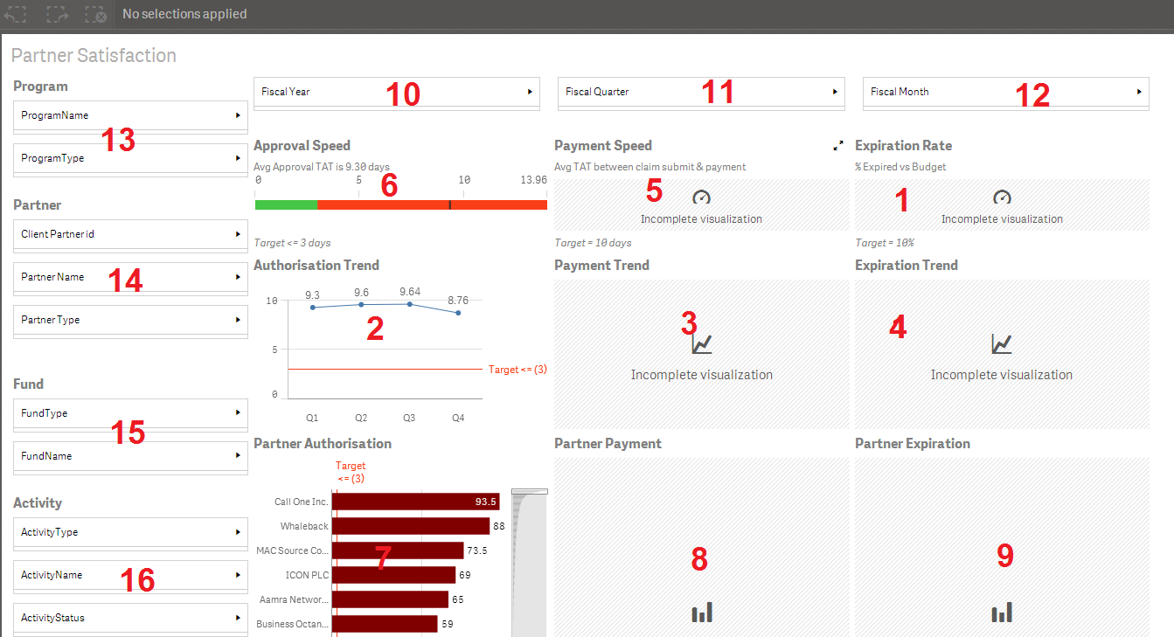Click the gauge icon in Payment Speed
The width and height of the screenshot is (1174, 637).
701,198
